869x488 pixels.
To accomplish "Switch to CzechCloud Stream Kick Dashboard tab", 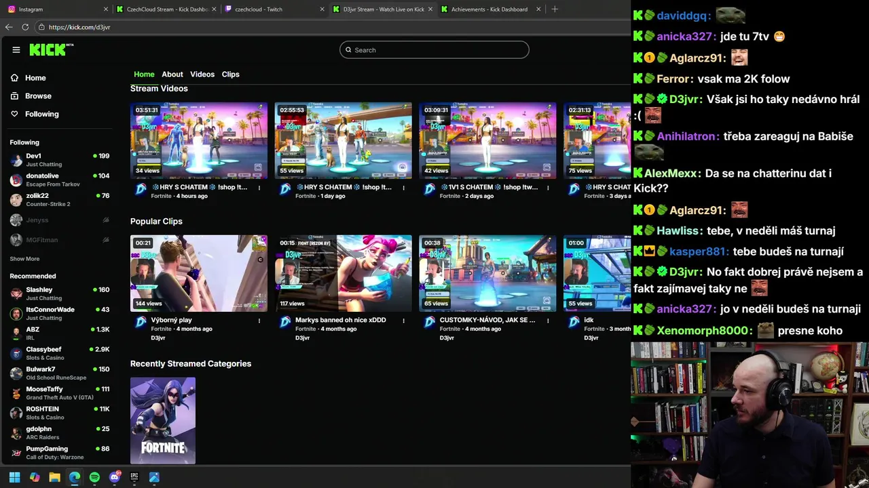I will pos(166,9).
